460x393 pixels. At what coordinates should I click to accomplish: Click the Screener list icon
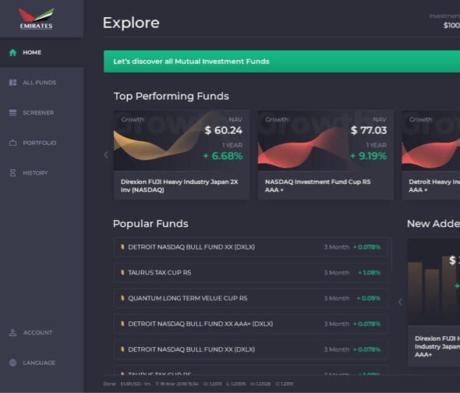click(12, 113)
